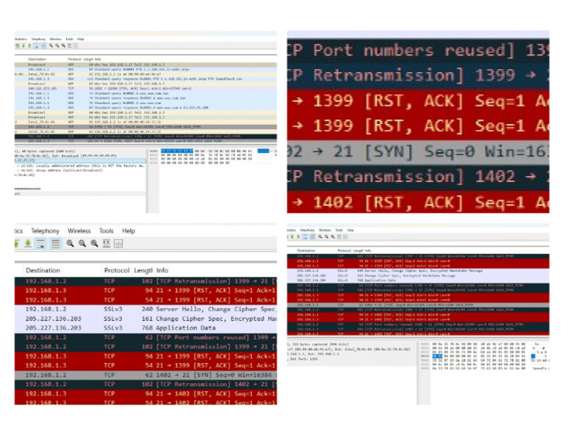Click zoom out magnifier in ARP/DNS Wireshark window
Viewport: 564px width, 436px height.
point(57,46)
